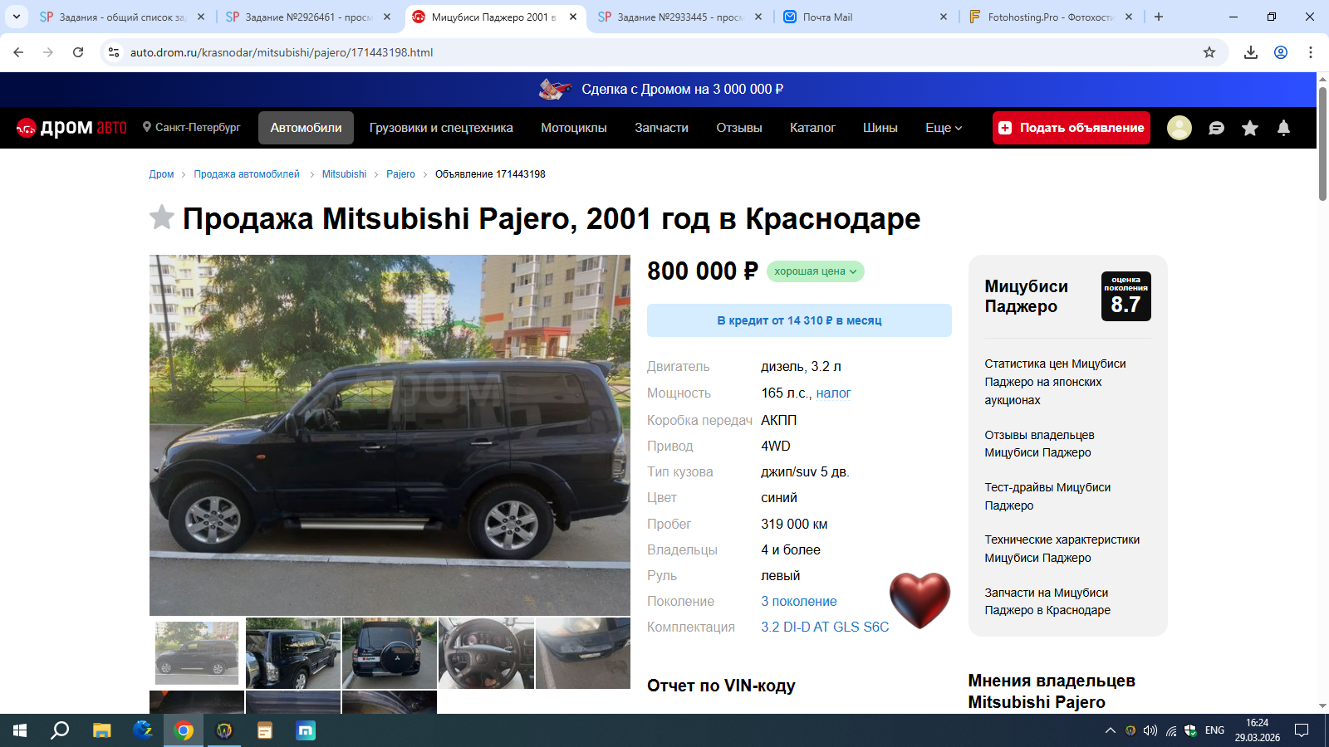Click Подать объявление button

coord(1072,128)
